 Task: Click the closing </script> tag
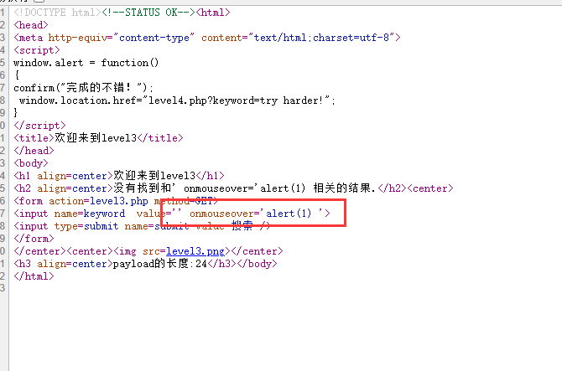coord(39,126)
